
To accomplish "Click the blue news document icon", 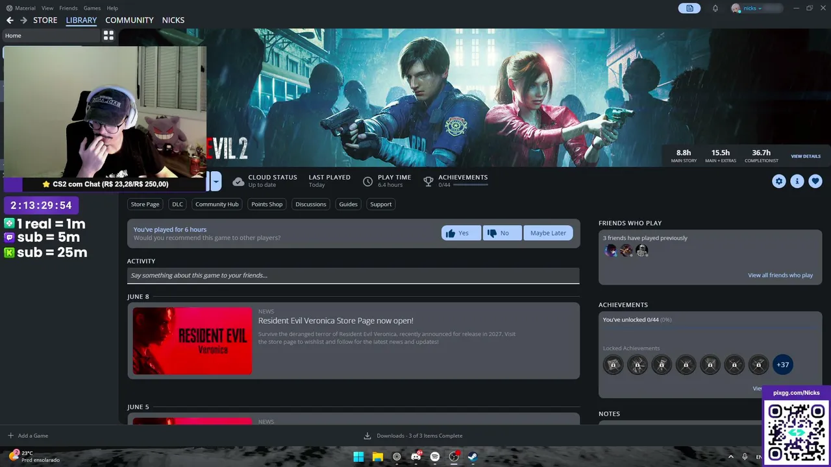I will [689, 8].
